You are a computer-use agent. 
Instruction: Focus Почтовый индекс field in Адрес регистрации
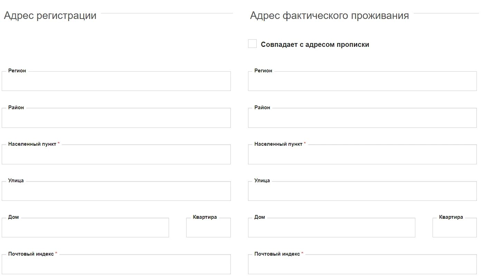(x=116, y=264)
